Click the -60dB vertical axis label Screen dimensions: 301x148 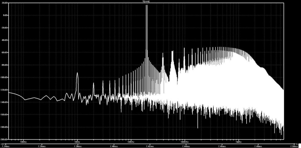pyautogui.click(x=5, y=52)
